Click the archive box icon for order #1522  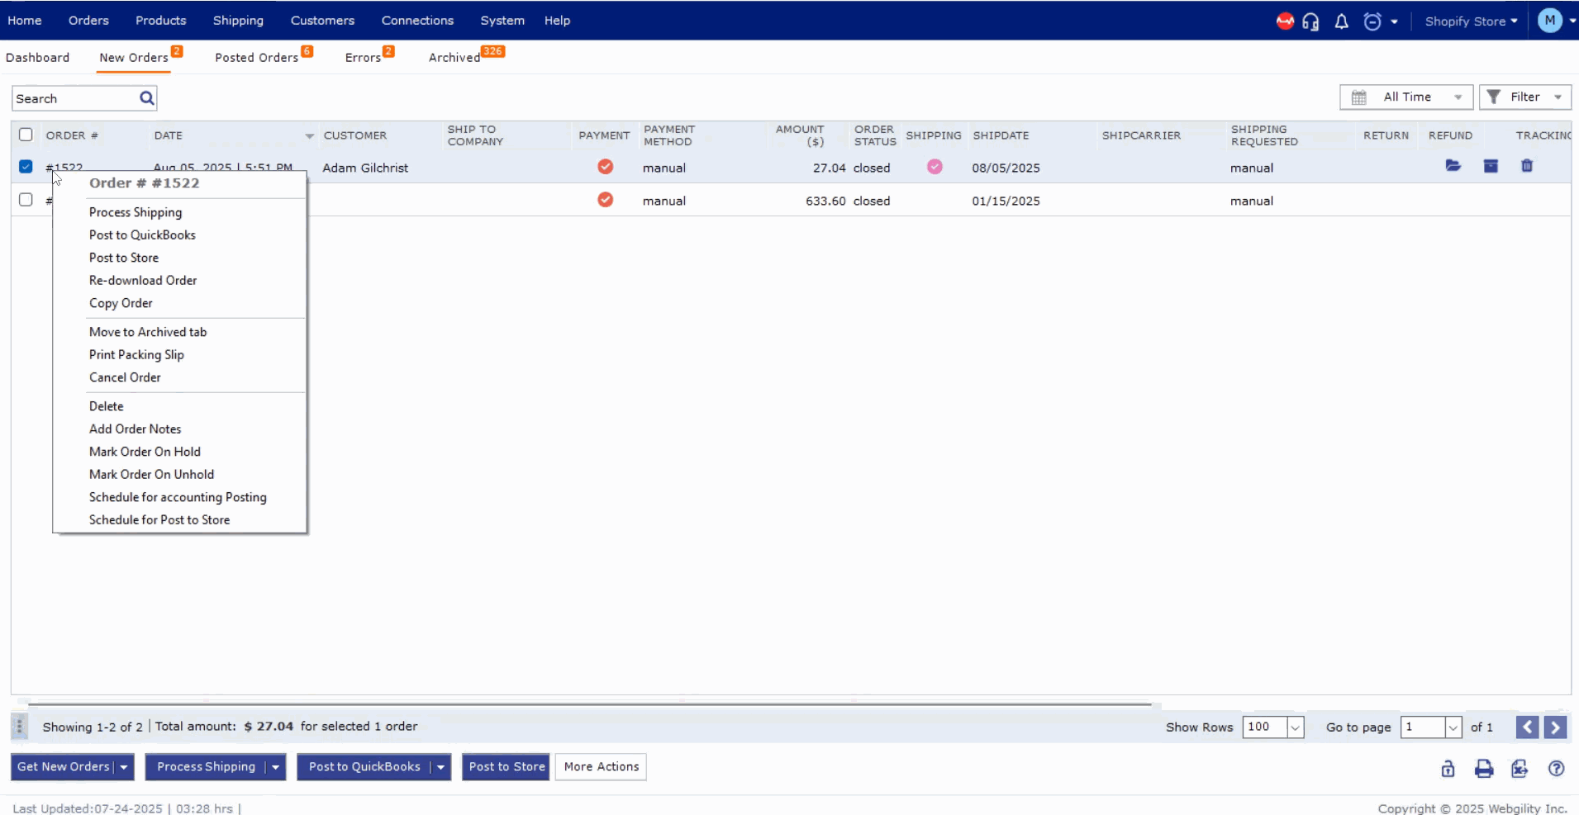[x=1490, y=166]
